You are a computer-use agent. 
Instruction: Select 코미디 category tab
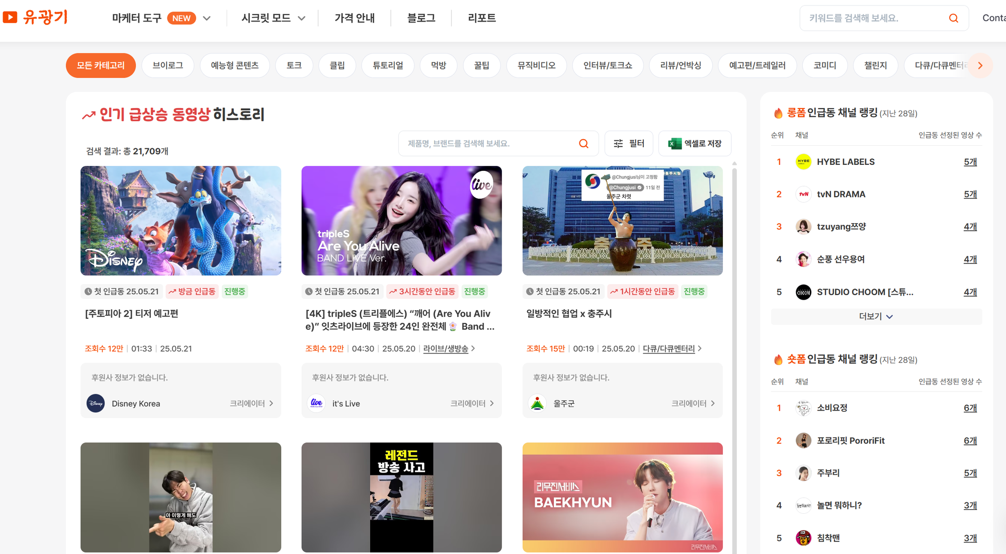[x=825, y=65]
